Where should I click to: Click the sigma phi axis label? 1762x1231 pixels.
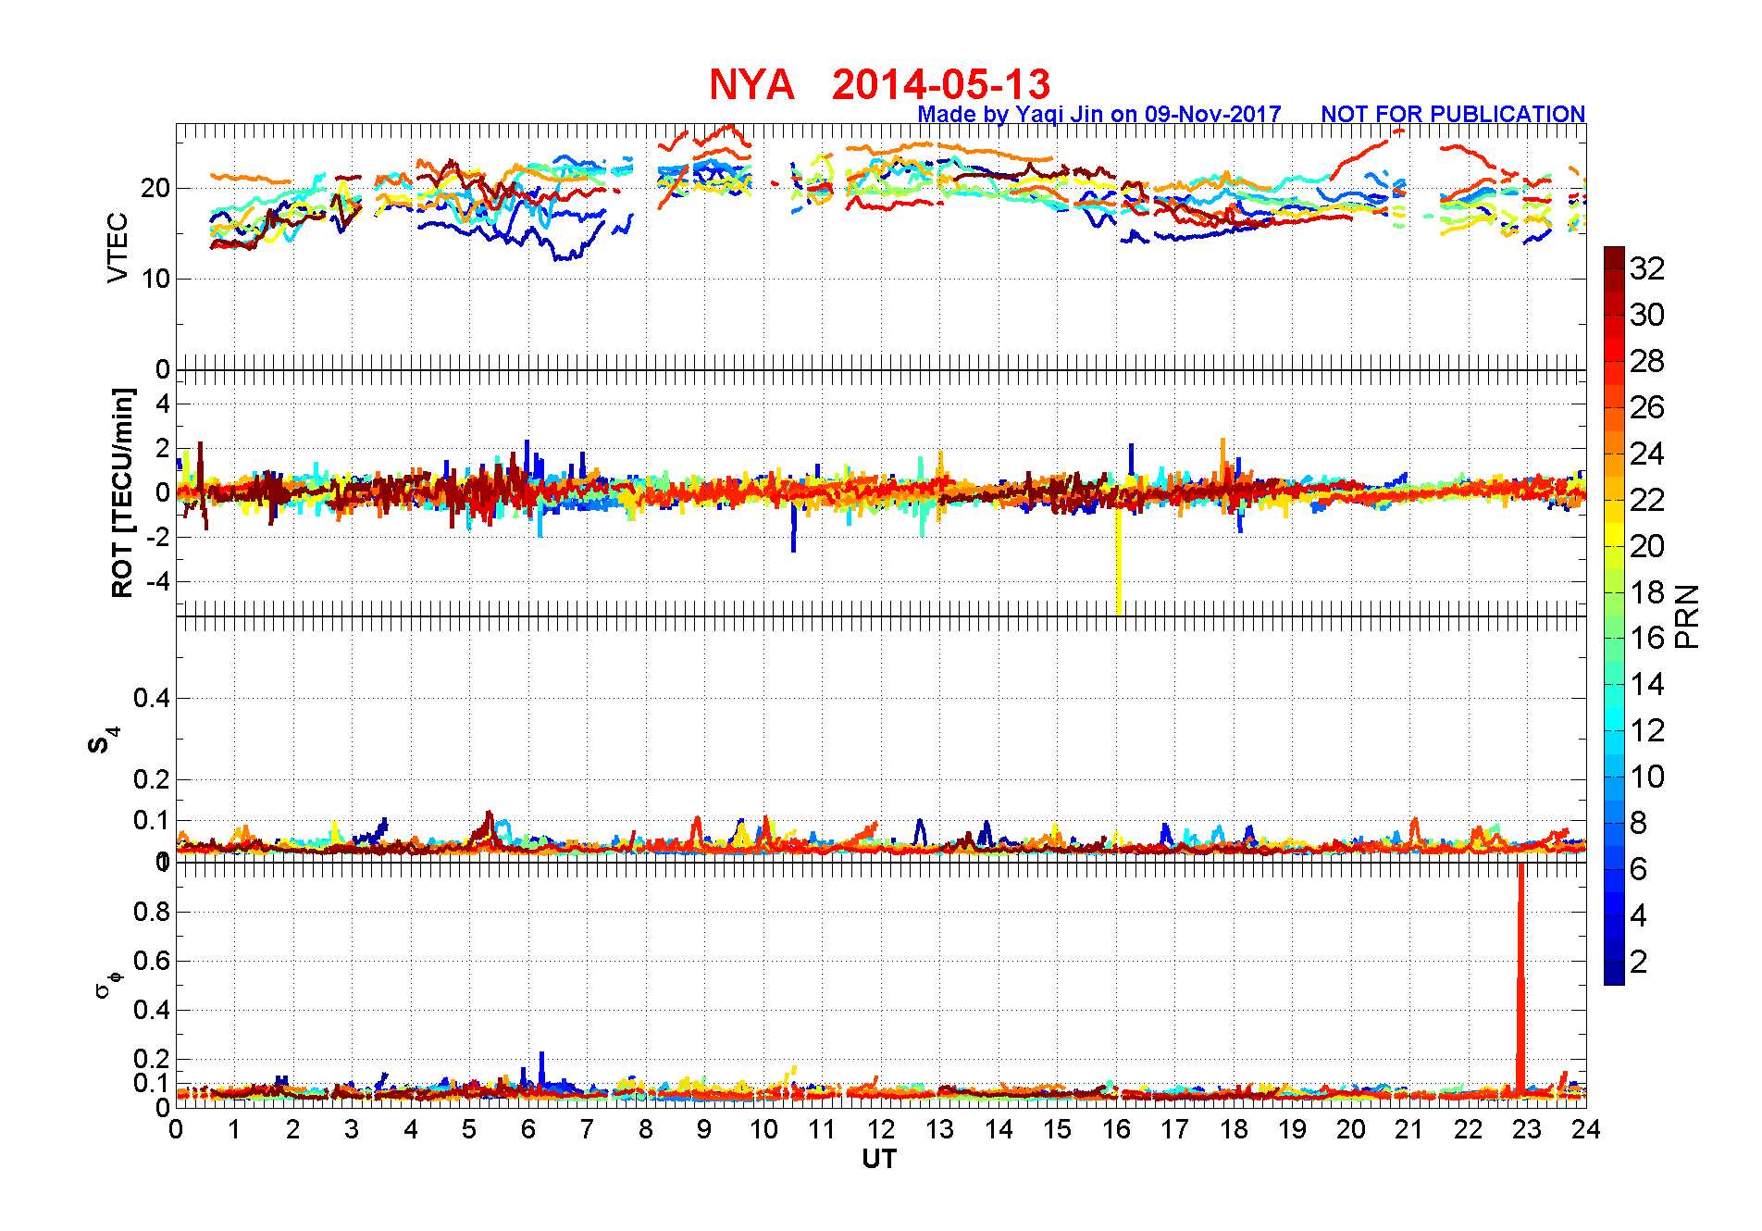[108, 984]
